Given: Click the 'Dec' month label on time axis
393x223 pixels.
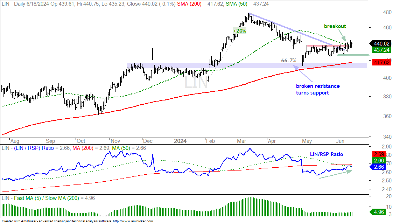Looking at the screenshot, I should pyautogui.click(x=148, y=141).
